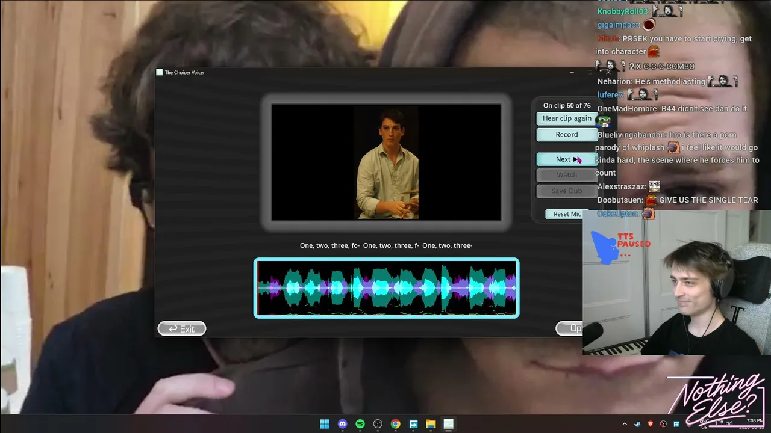Screen dimensions: 771x433
Task: Open the Windows Start menu
Action: tap(325, 424)
